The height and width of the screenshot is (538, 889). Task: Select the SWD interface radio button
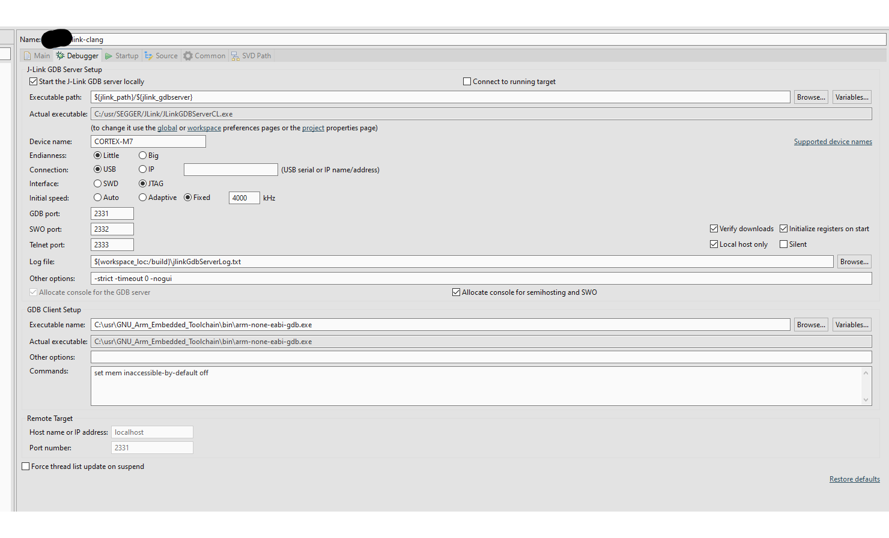pyautogui.click(x=97, y=183)
